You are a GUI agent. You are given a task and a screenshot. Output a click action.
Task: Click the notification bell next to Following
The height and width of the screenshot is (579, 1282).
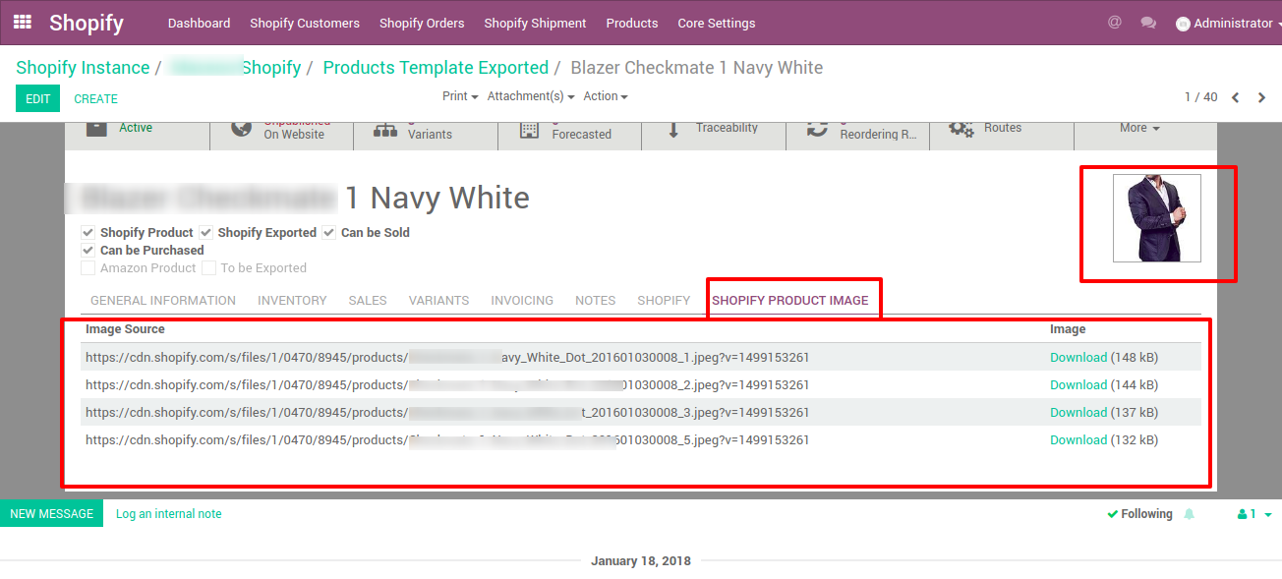pyautogui.click(x=1190, y=514)
